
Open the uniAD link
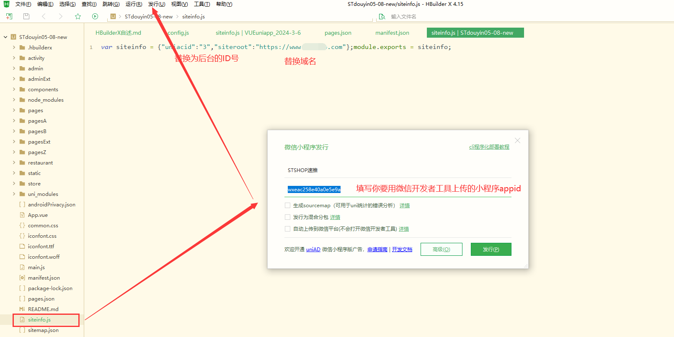click(x=313, y=249)
